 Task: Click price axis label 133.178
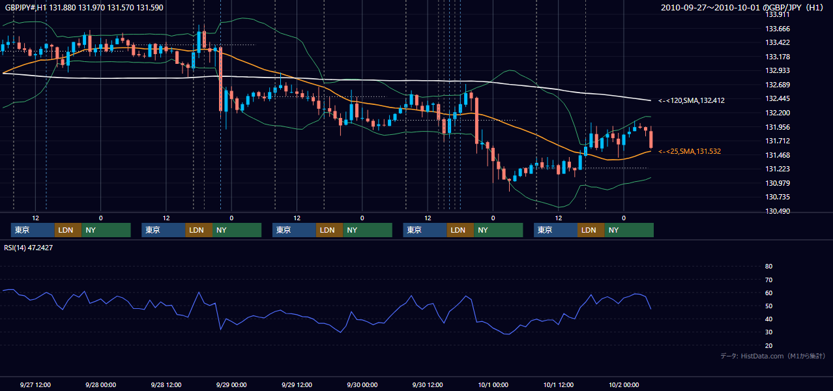click(x=777, y=57)
